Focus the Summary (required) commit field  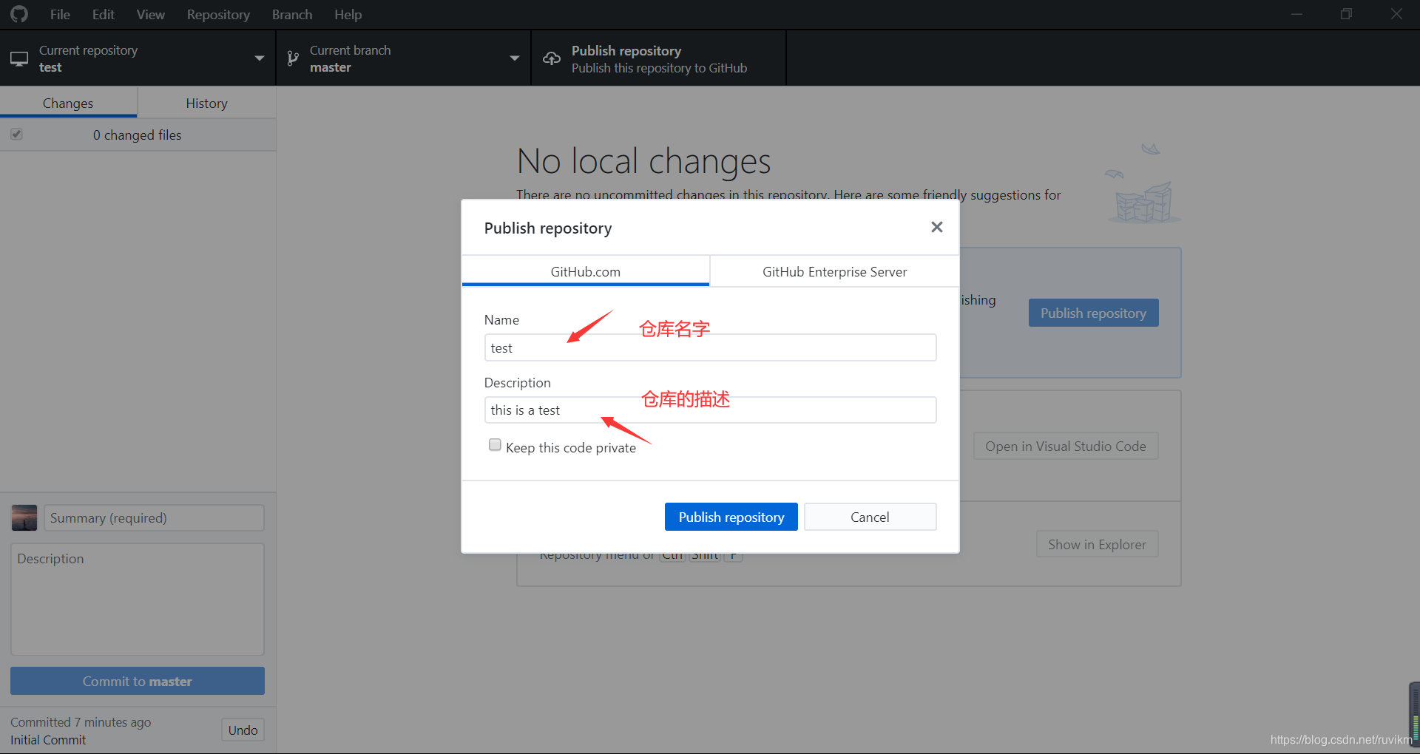pos(154,517)
